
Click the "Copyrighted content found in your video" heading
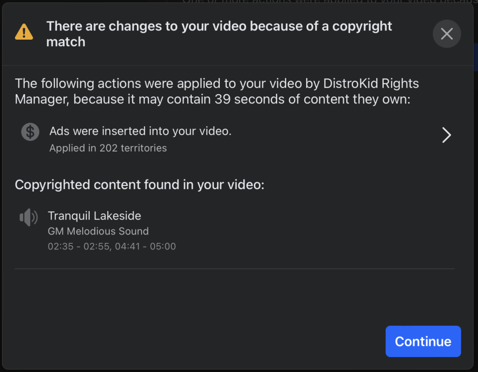point(140,185)
